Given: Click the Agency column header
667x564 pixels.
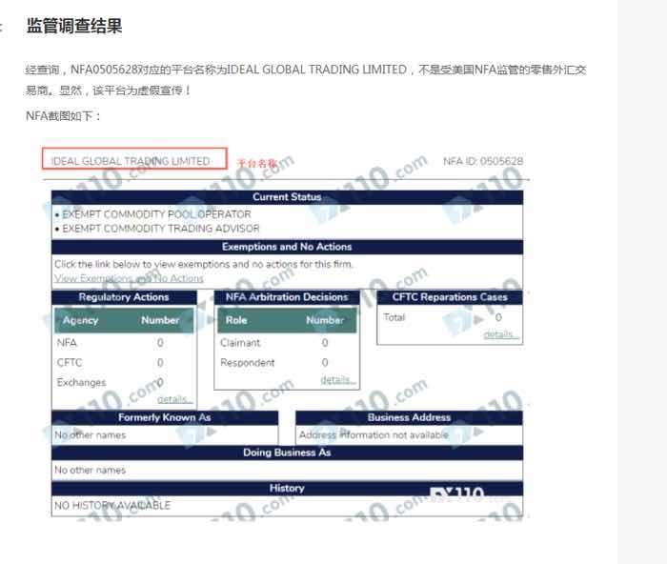Looking at the screenshot, I should pyautogui.click(x=80, y=320).
